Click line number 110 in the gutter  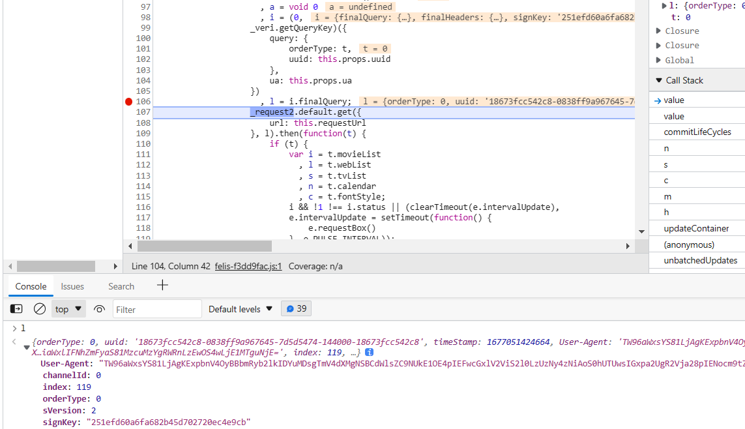coord(143,144)
